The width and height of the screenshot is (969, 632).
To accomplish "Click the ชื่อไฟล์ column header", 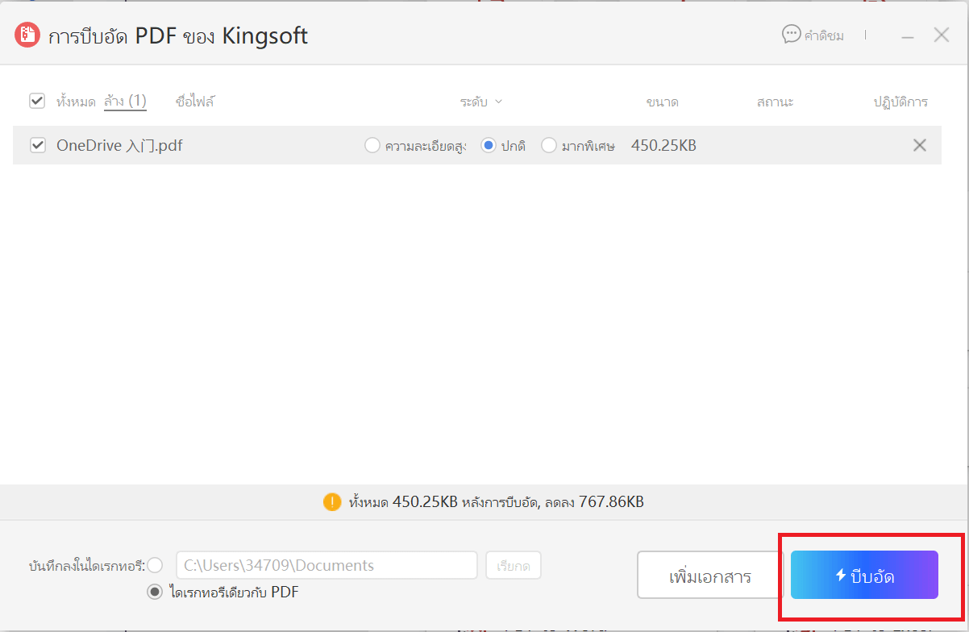I will [x=195, y=102].
